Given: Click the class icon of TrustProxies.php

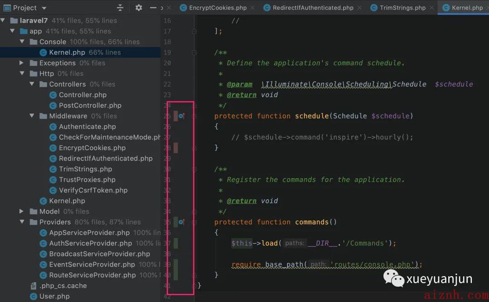Looking at the screenshot, I should pyautogui.click(x=53, y=179).
